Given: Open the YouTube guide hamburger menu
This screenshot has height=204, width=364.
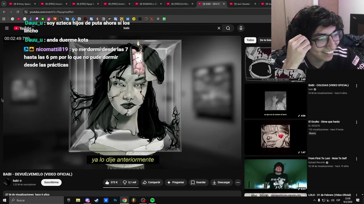Looking at the screenshot, I should (x=7, y=28).
